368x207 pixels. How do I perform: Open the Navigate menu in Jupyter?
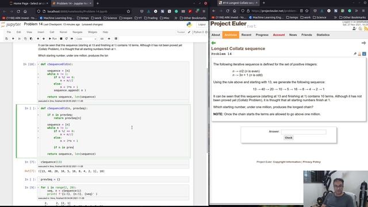click(x=78, y=32)
